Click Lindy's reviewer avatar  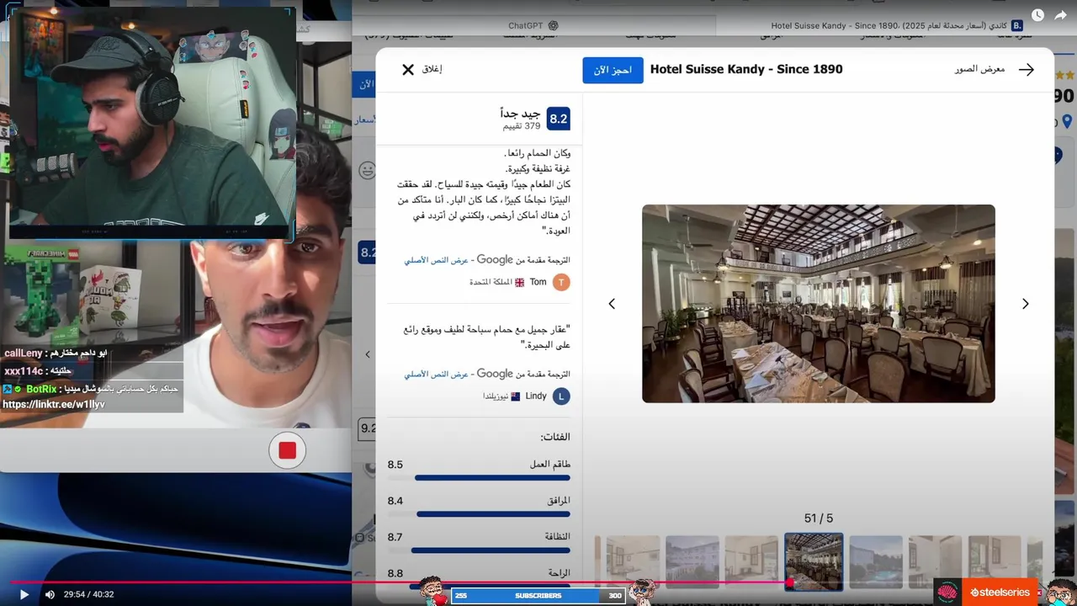(561, 396)
